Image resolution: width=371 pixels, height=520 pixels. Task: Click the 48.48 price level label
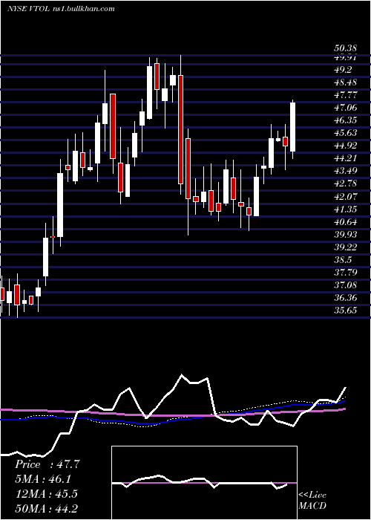pos(346,82)
